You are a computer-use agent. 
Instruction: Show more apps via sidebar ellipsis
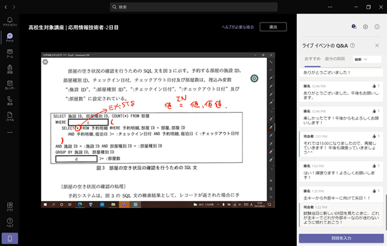click(10, 133)
